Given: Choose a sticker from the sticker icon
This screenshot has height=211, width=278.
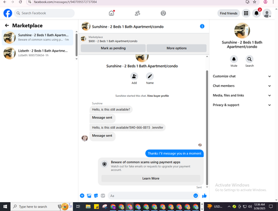Looking at the screenshot, I should 96,195.
